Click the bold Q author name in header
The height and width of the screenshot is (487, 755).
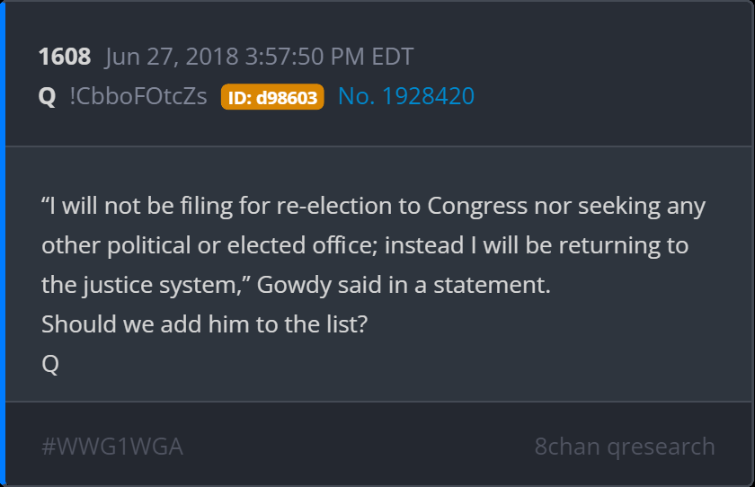point(48,96)
